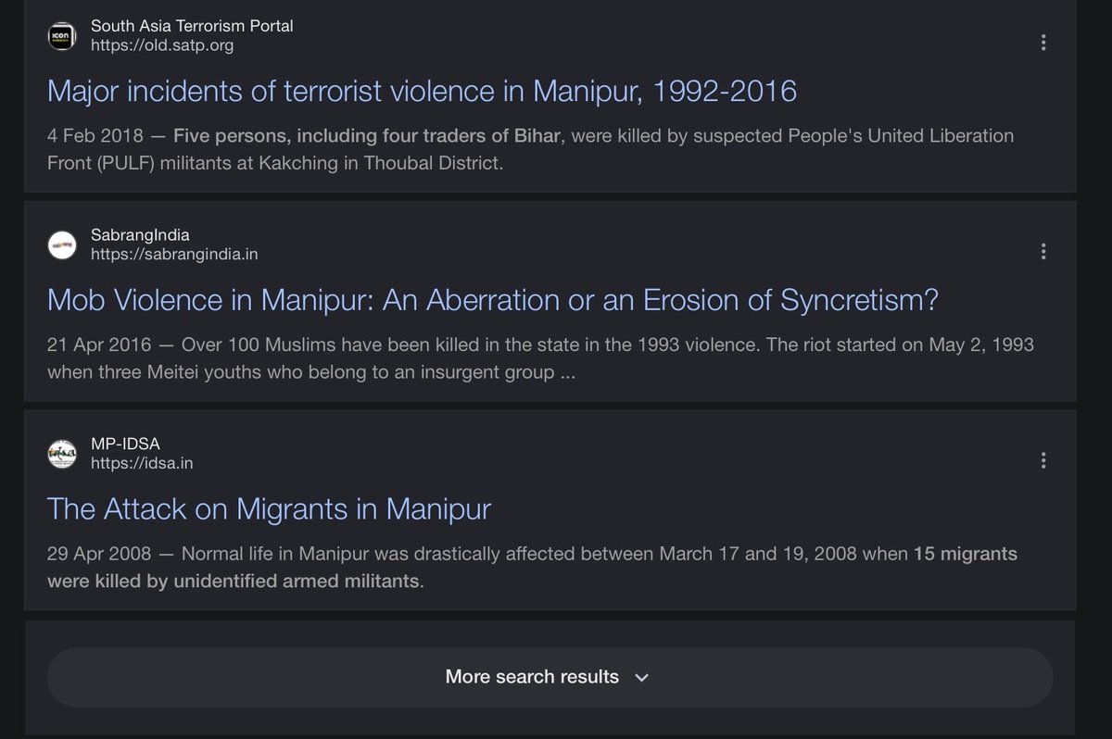The width and height of the screenshot is (1112, 739).
Task: Select the MP-IDSA site name
Action: [125, 445]
